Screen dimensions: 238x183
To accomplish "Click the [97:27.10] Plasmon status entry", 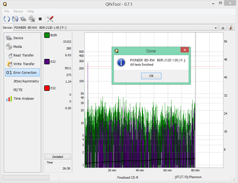I will pos(188,177).
